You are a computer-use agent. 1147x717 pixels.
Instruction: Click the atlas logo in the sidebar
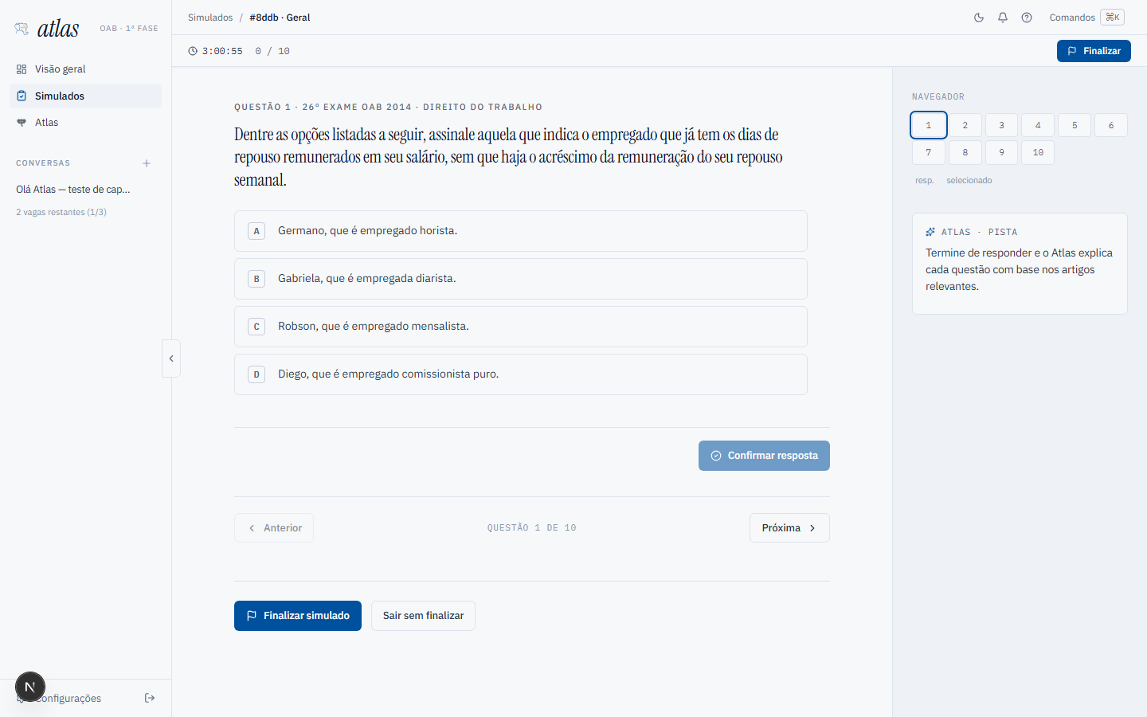pyautogui.click(x=47, y=29)
